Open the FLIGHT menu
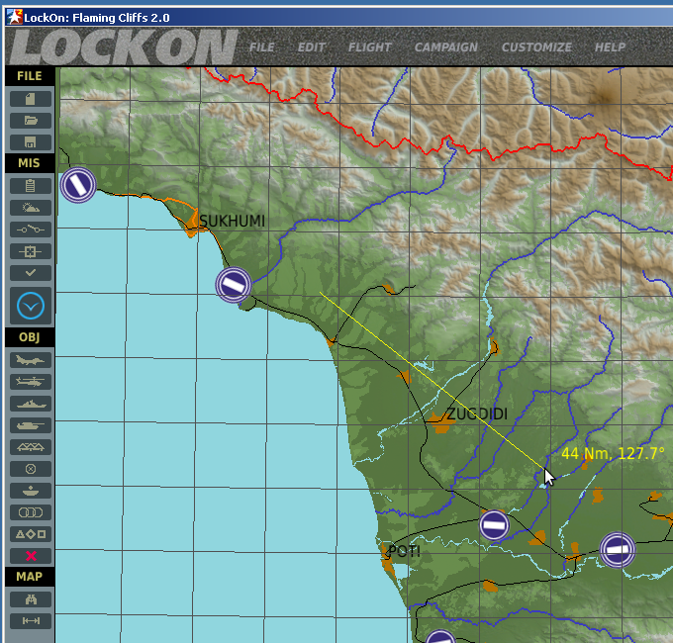Viewport: 673px width, 643px height. click(369, 47)
